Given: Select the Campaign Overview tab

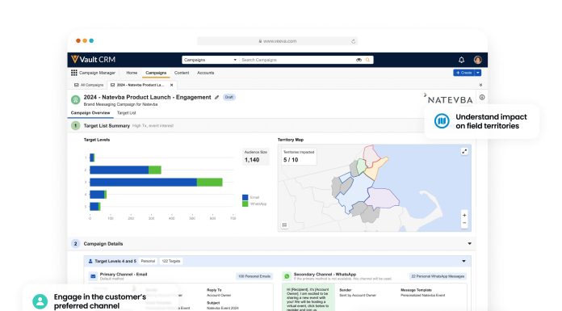Looking at the screenshot, I should (90, 113).
